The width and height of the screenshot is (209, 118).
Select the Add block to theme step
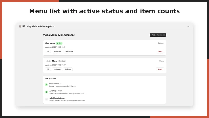point(57,98)
